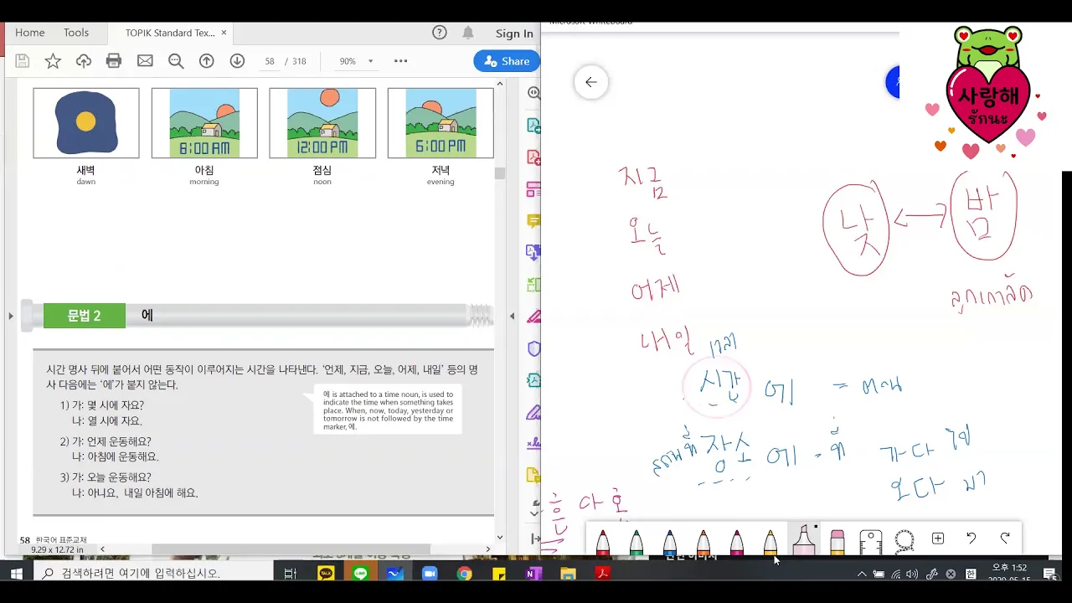1072x603 pixels.
Task: Switch to the TOPIK Standard Tex... document tab
Action: tap(170, 33)
